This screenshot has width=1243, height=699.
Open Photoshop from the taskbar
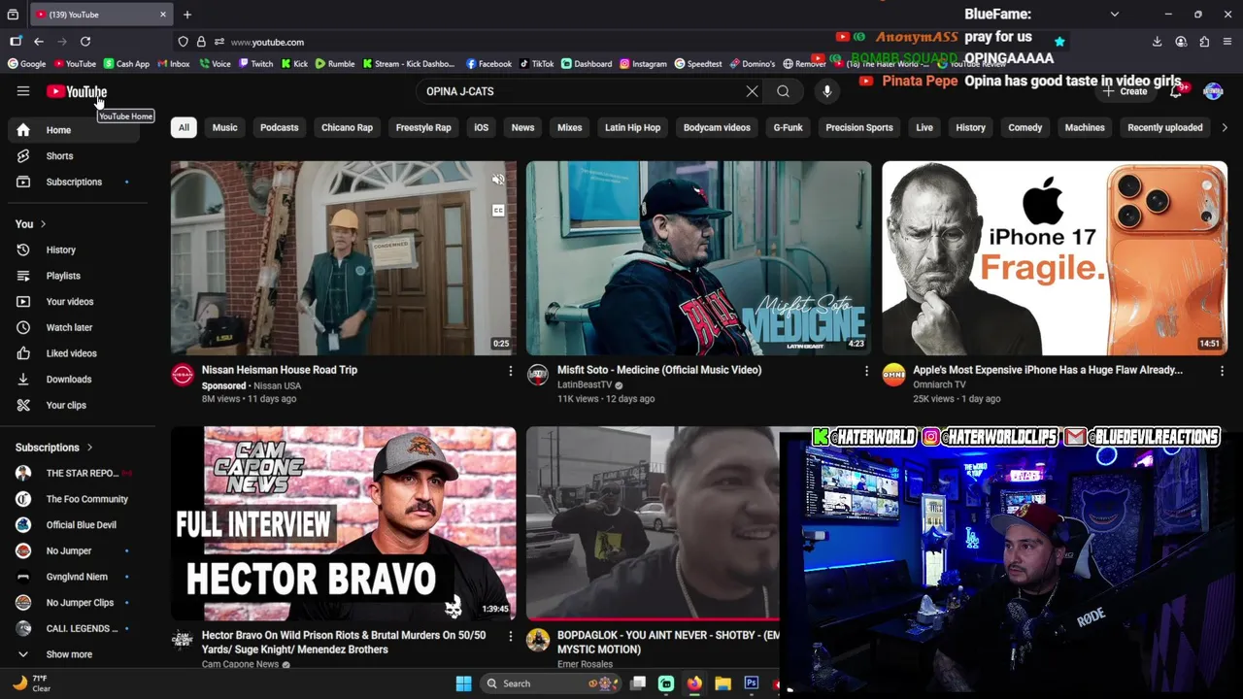pyautogui.click(x=752, y=683)
